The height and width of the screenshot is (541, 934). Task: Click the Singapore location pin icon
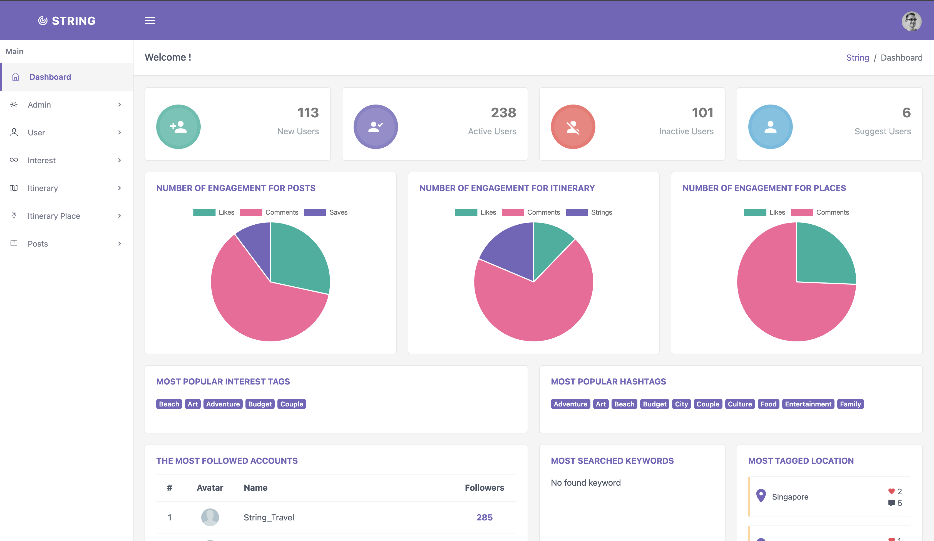point(761,496)
